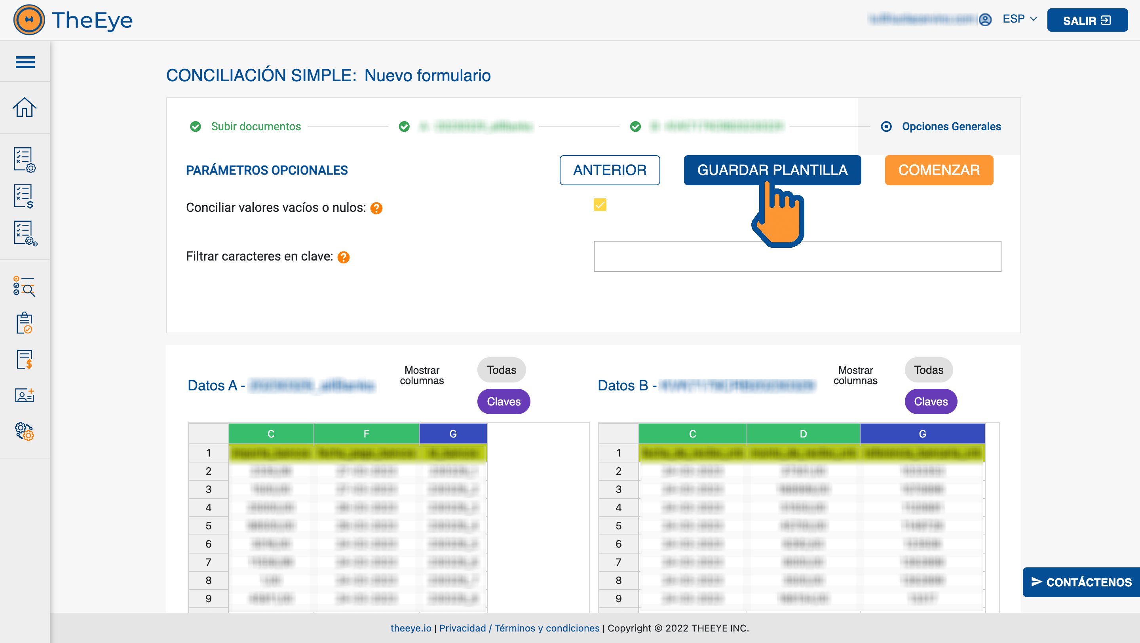Go to Subir documentos step
The image size is (1140, 643).
(x=255, y=127)
